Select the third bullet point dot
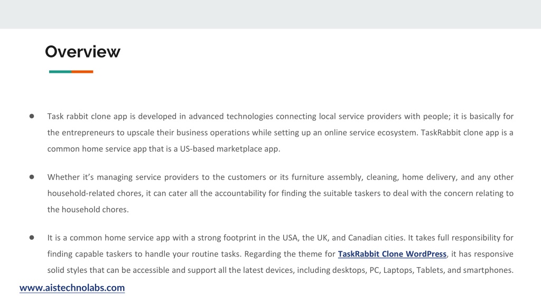This screenshot has height=304, width=541. point(32,237)
